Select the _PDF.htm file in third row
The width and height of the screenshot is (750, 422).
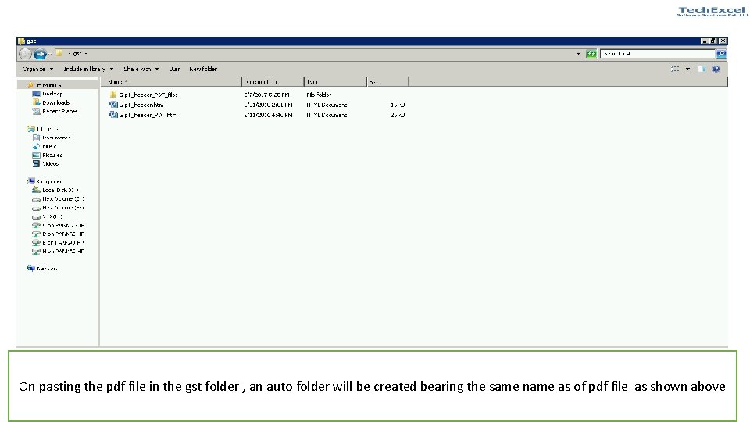(148, 115)
